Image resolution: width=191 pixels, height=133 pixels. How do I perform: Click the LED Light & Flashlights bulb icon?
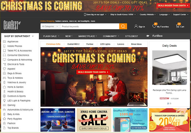point(4,101)
